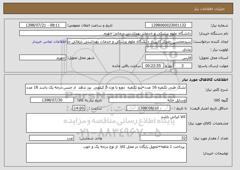
Task: Click label واحد شمارش
Action: pyautogui.click(x=90, y=138)
